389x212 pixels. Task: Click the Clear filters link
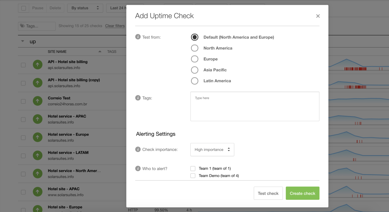point(115,26)
